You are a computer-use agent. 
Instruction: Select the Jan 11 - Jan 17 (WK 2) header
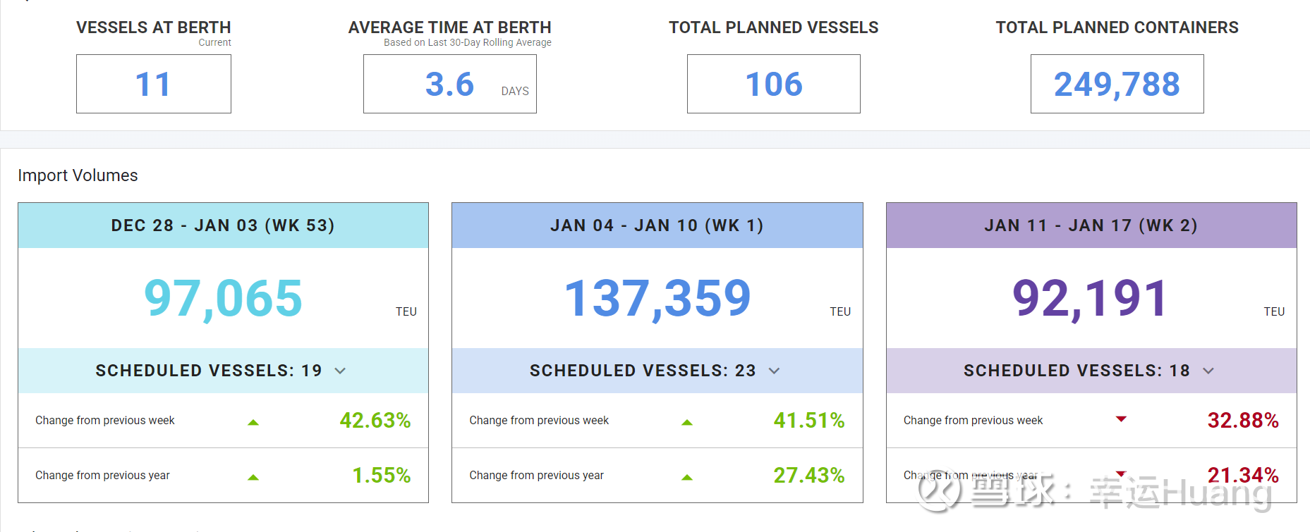(1091, 225)
